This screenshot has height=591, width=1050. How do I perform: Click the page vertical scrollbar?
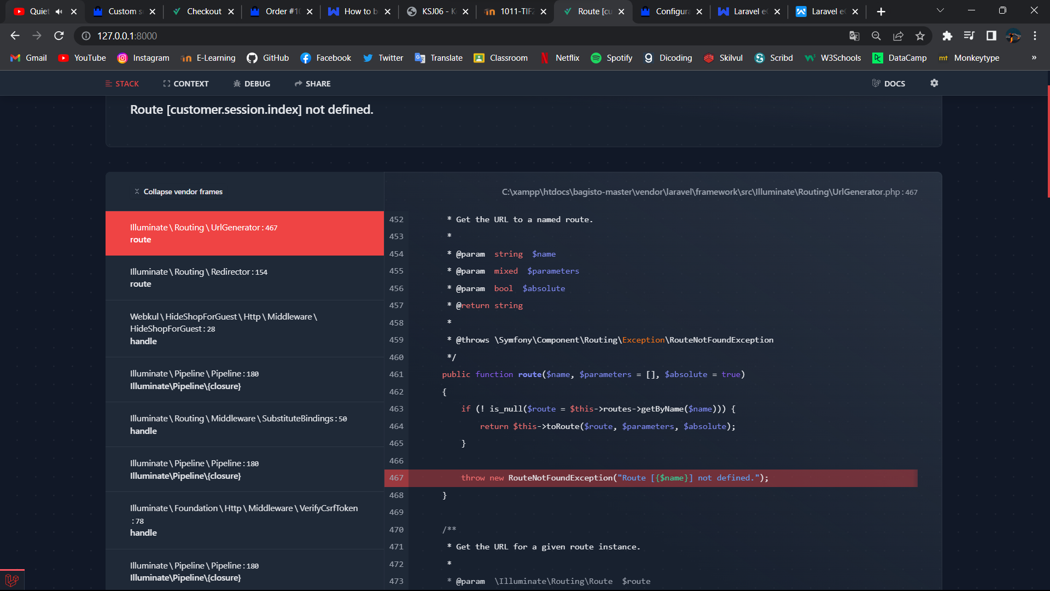click(x=1048, y=141)
